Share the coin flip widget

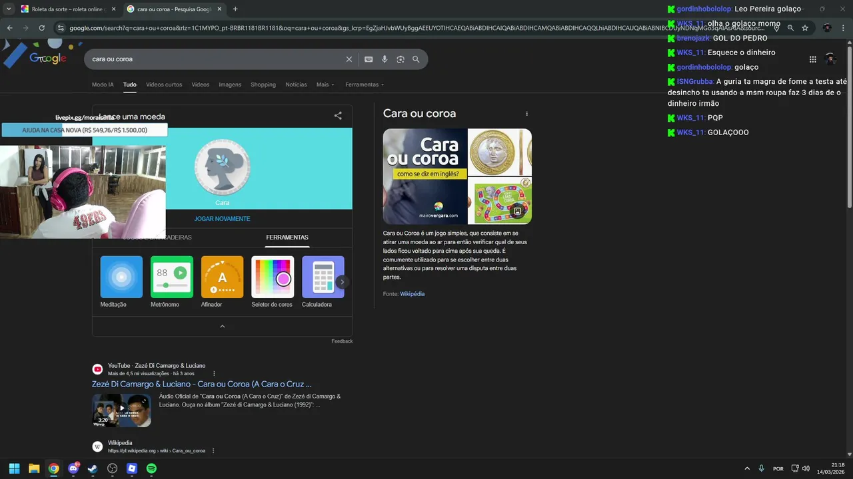(x=338, y=116)
